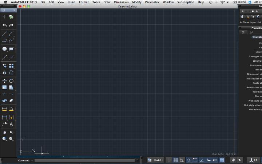Screen dimensions: 262x164
Task: Click the Redo arrow in tool palette
Action: coord(11,25)
